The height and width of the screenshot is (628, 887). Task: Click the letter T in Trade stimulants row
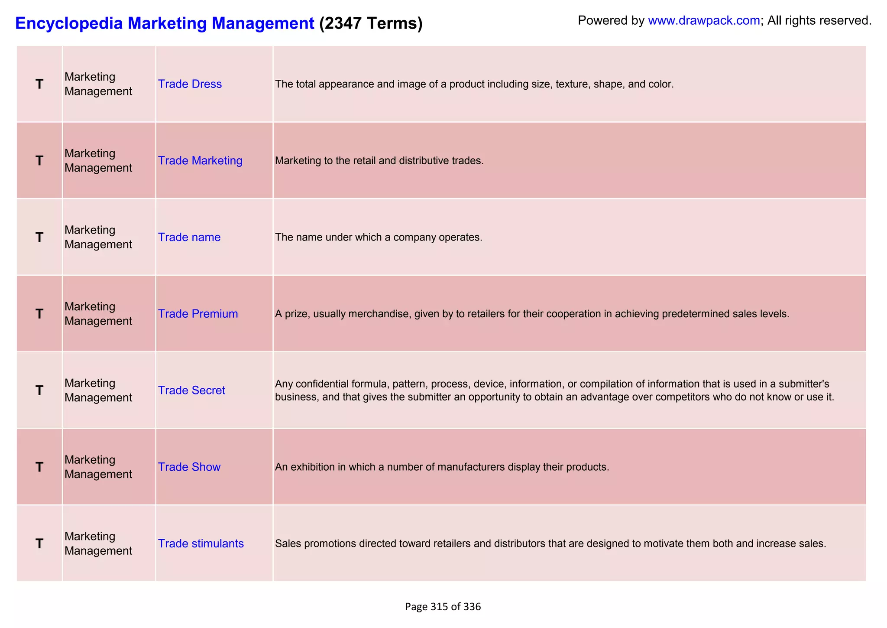[39, 543]
